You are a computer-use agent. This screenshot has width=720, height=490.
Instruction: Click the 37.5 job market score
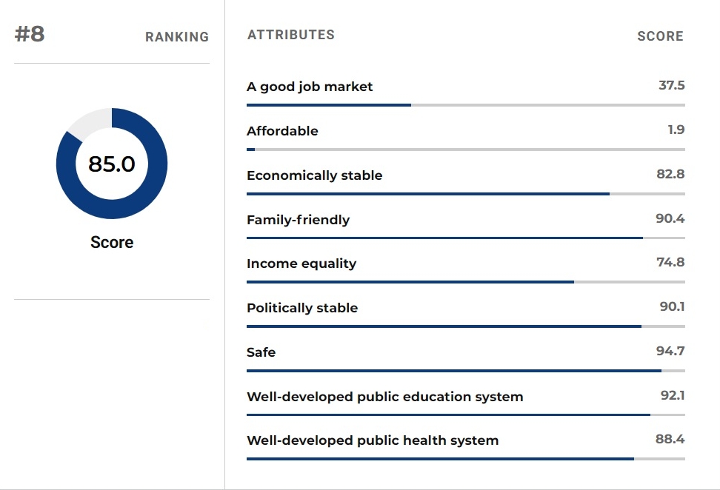click(x=672, y=85)
